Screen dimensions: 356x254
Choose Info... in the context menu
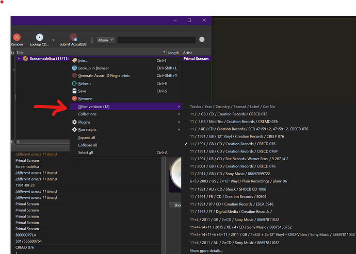[83, 60]
